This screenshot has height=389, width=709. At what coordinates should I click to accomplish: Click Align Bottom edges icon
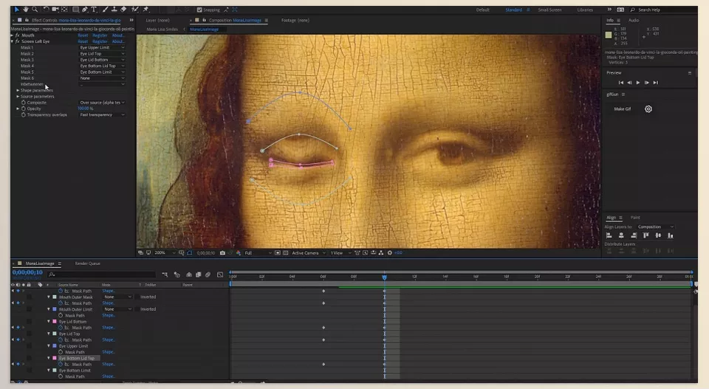tap(670, 235)
